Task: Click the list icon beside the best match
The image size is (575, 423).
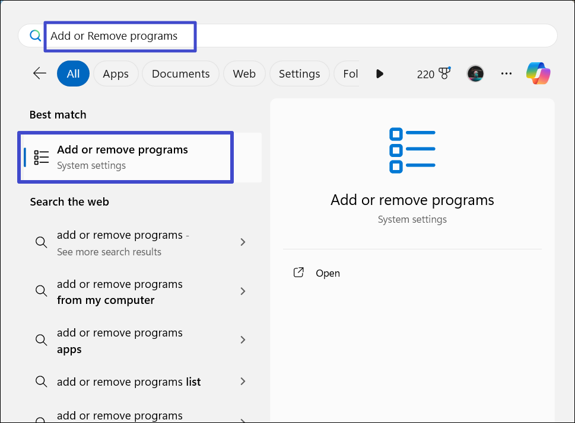Action: pos(42,158)
